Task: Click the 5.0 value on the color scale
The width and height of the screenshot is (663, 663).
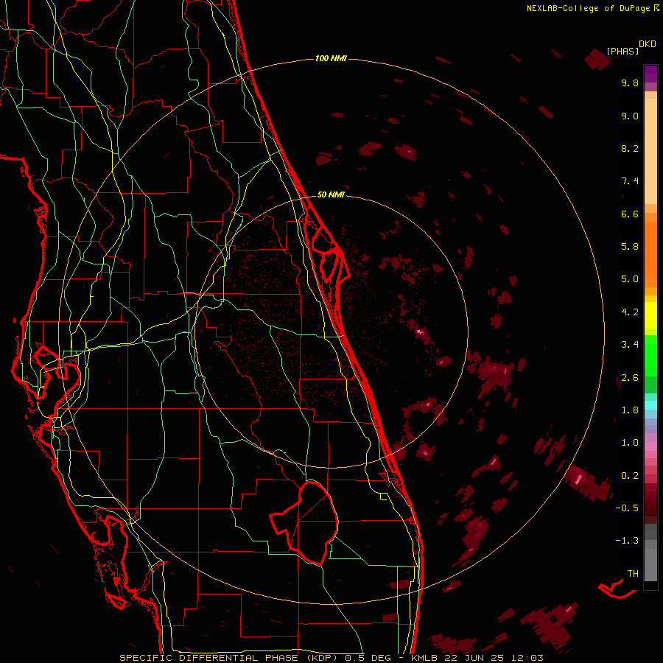Action: [x=630, y=279]
